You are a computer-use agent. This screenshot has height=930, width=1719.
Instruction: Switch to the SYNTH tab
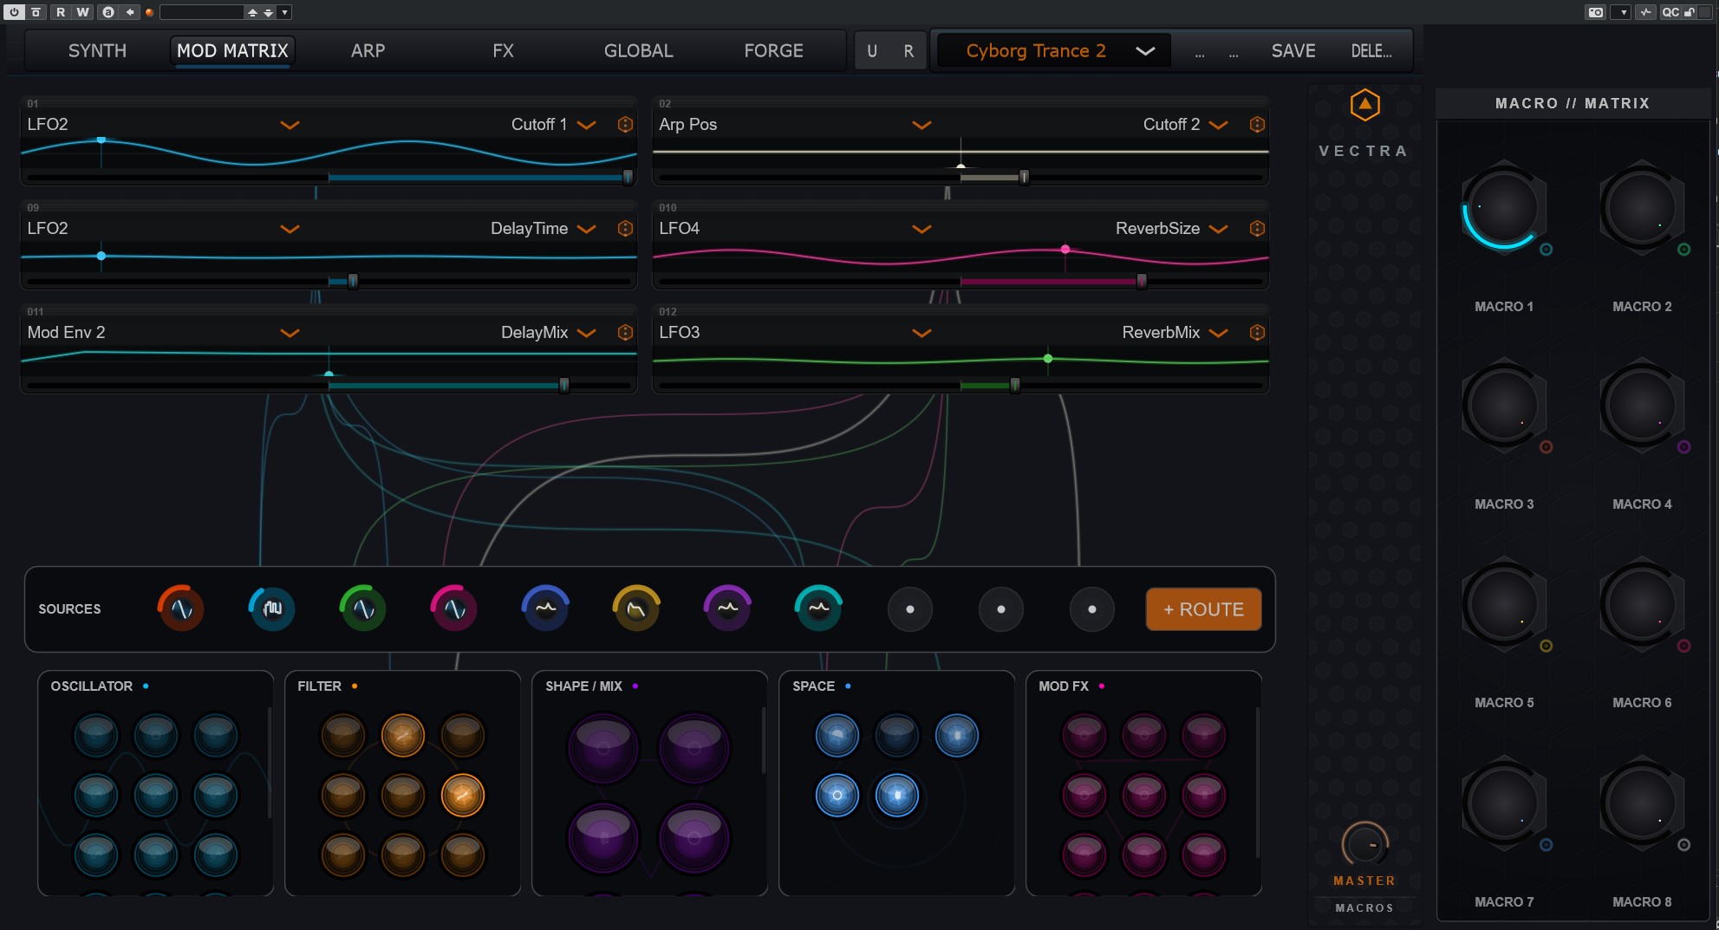tap(97, 51)
